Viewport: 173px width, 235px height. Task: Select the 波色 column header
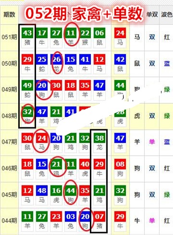point(167,14)
